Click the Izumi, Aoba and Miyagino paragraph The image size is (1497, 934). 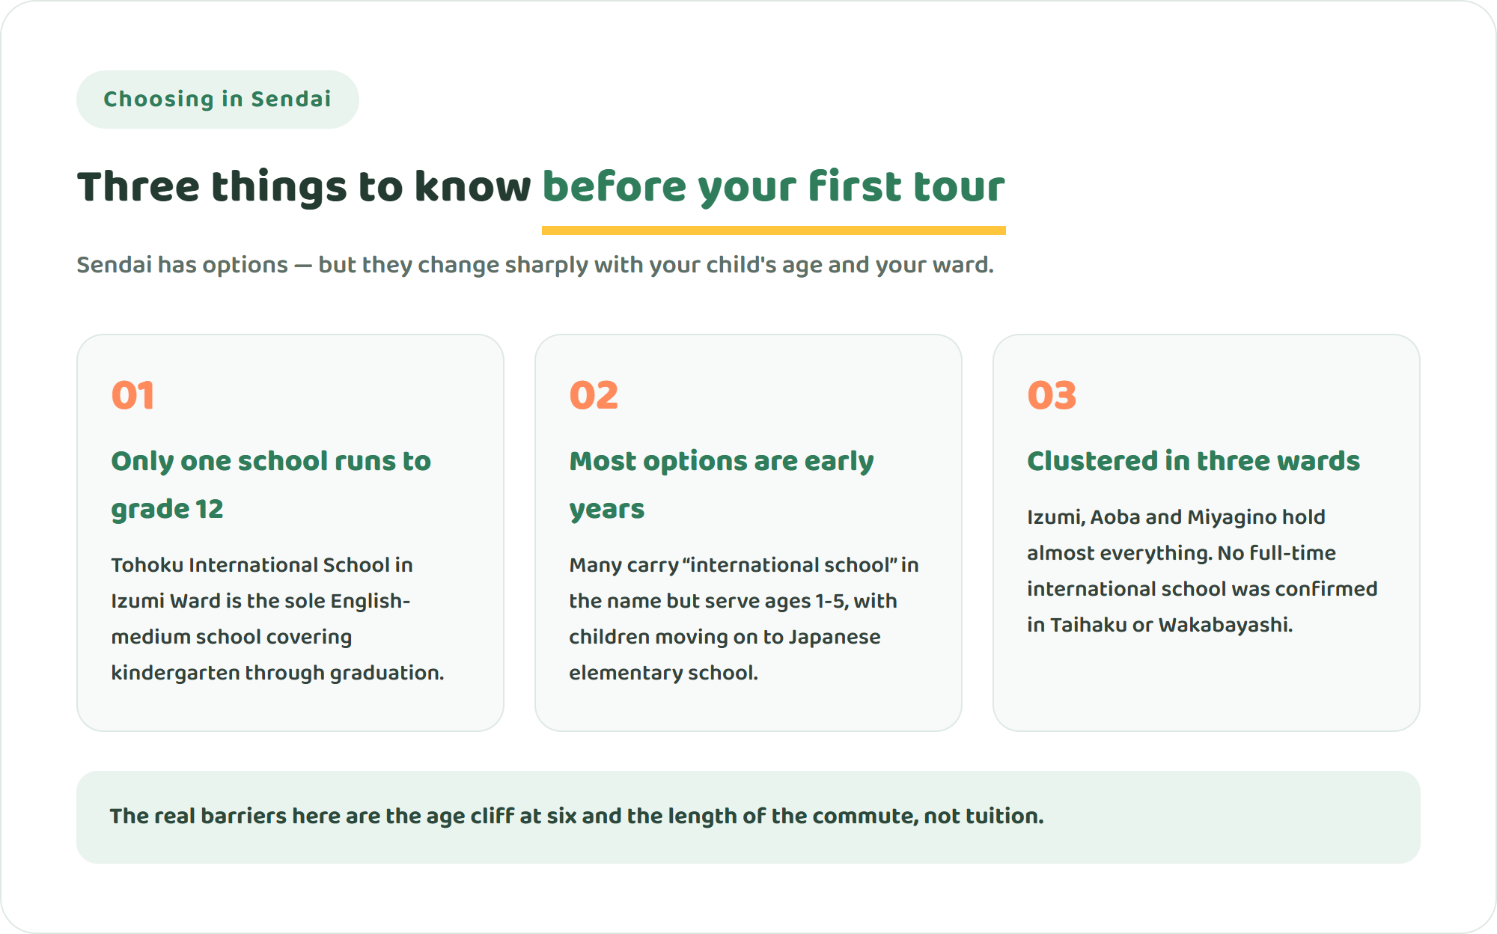(1202, 571)
